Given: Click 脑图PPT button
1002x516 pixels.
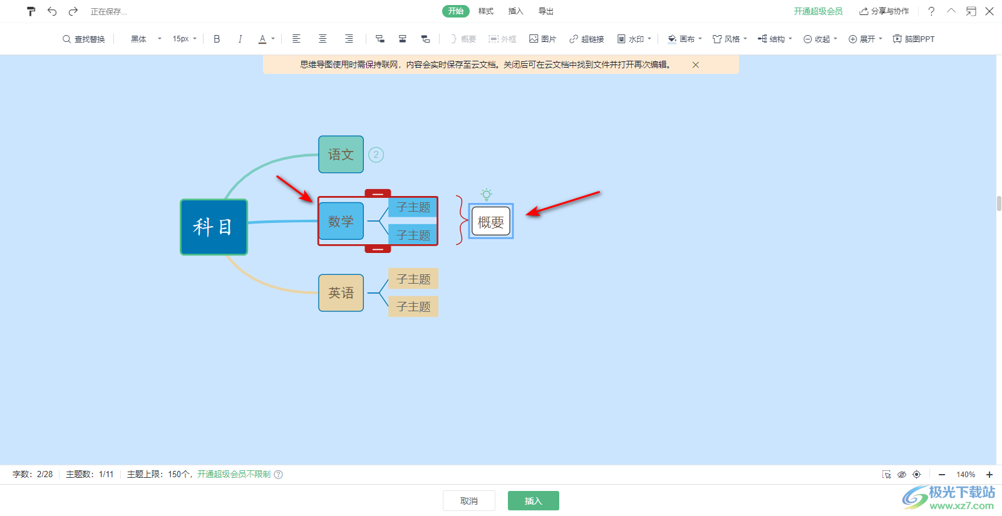Looking at the screenshot, I should click(x=913, y=39).
